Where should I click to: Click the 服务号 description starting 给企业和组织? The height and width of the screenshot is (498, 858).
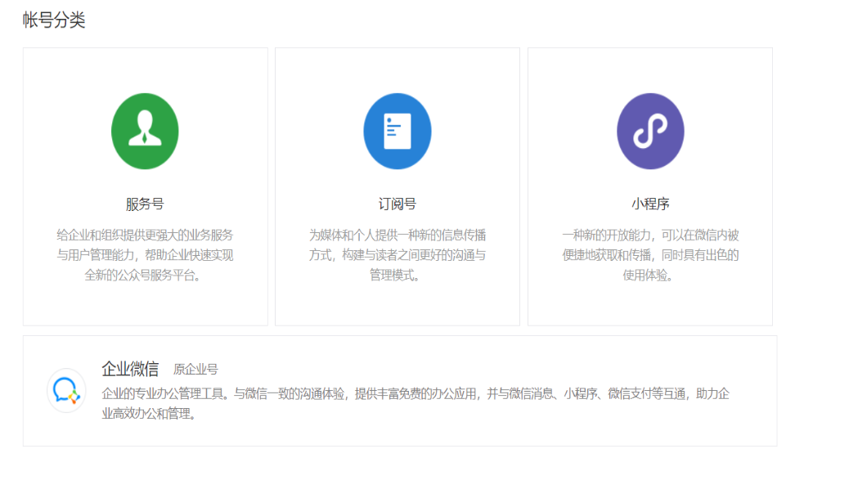tap(145, 255)
